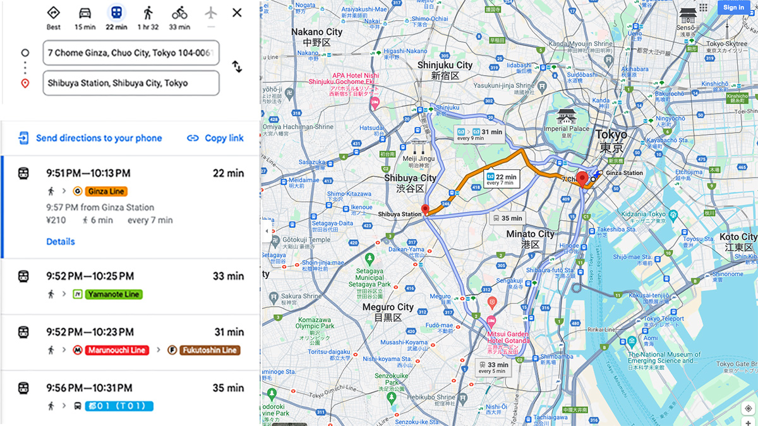Click the ¥210 fare text
758x426 pixels.
[56, 220]
